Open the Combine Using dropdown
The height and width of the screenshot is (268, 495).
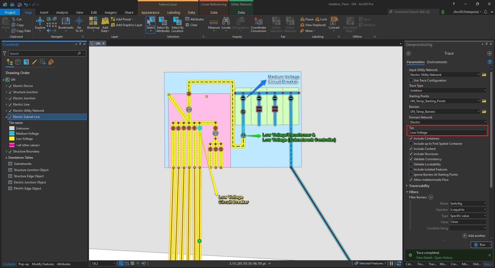coord(468,228)
